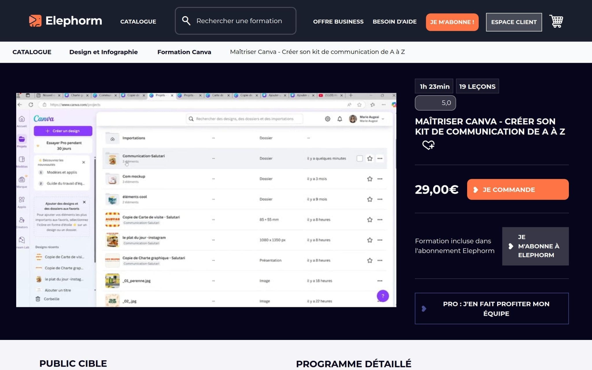Open more options for Communication-Salutari
592x370 pixels.
(380, 158)
